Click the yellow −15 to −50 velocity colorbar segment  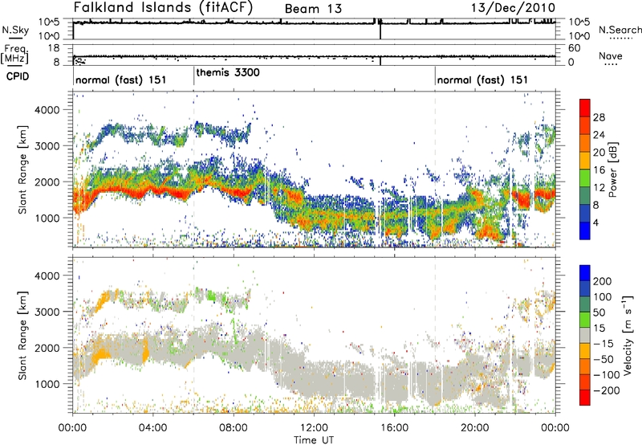tap(585, 351)
